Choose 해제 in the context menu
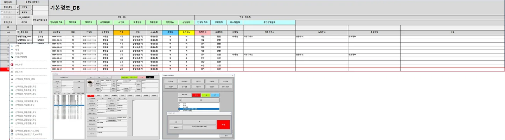Image resolution: width=505 pixels, height=140 pixels. [x=17, y=50]
